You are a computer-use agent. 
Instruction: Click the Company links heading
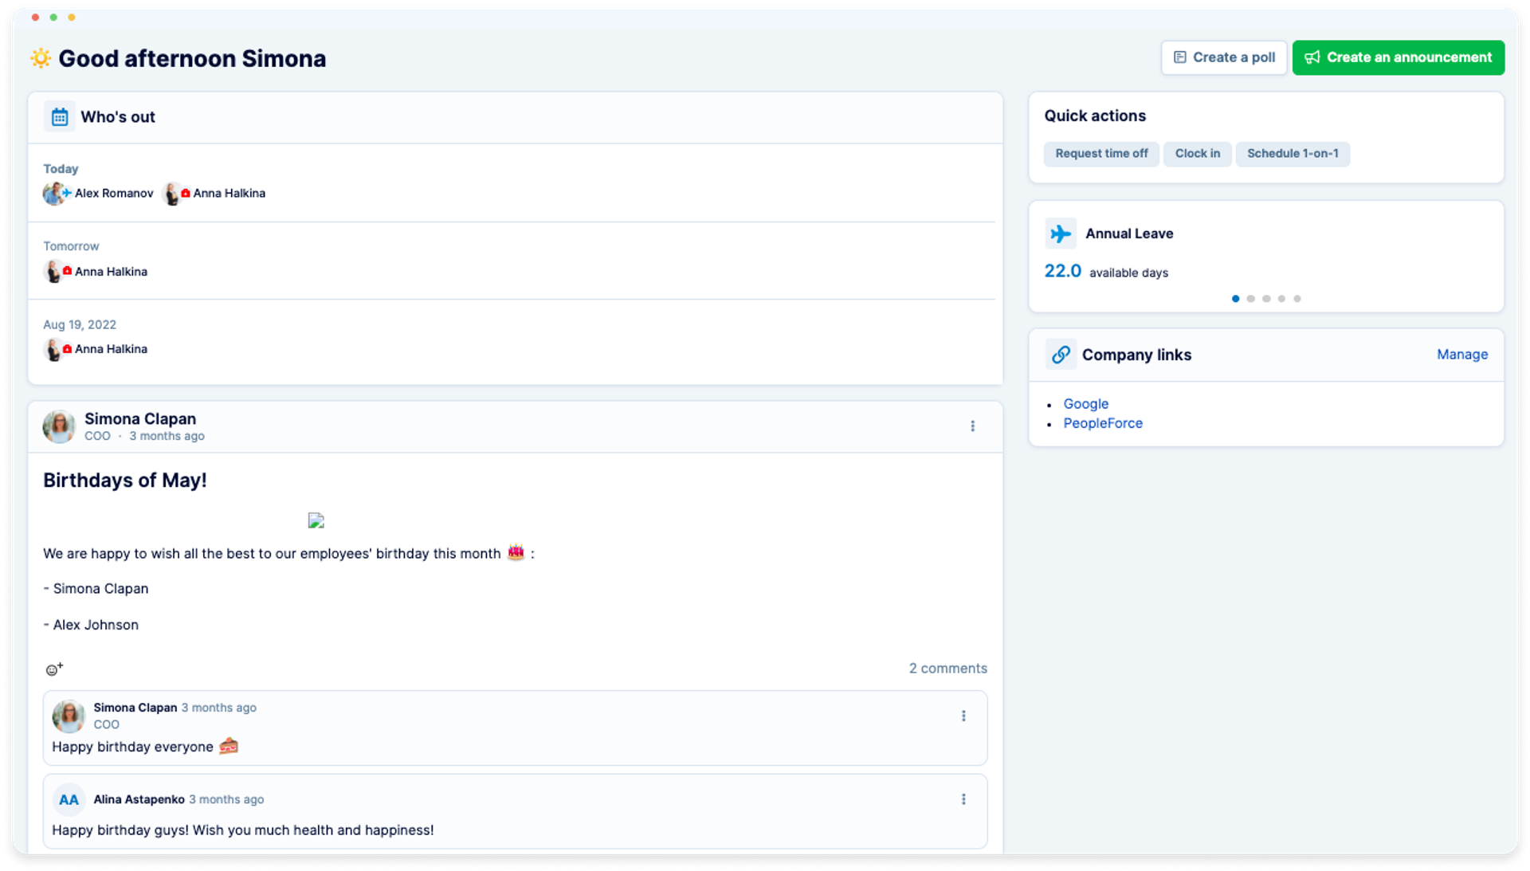click(1136, 355)
